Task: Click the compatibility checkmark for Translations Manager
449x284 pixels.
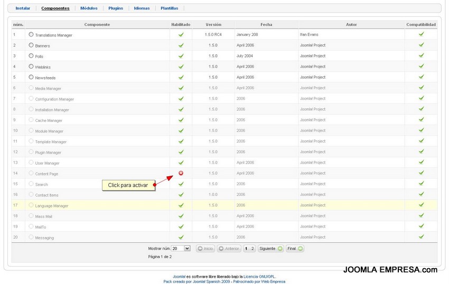Action: (421, 34)
